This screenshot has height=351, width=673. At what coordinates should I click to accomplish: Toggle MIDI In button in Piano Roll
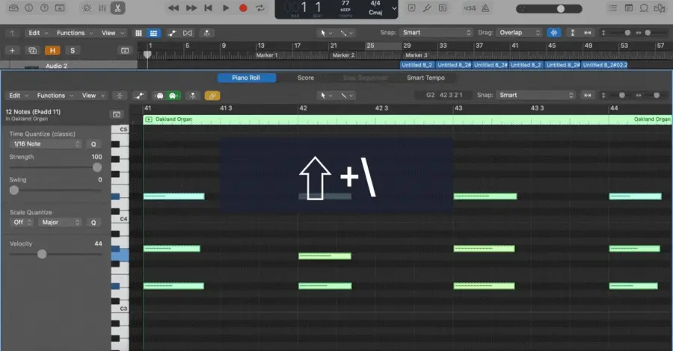pyautogui.click(x=160, y=96)
